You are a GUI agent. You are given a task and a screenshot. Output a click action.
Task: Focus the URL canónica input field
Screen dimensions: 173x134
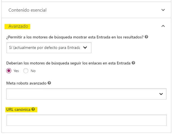coord(87,120)
